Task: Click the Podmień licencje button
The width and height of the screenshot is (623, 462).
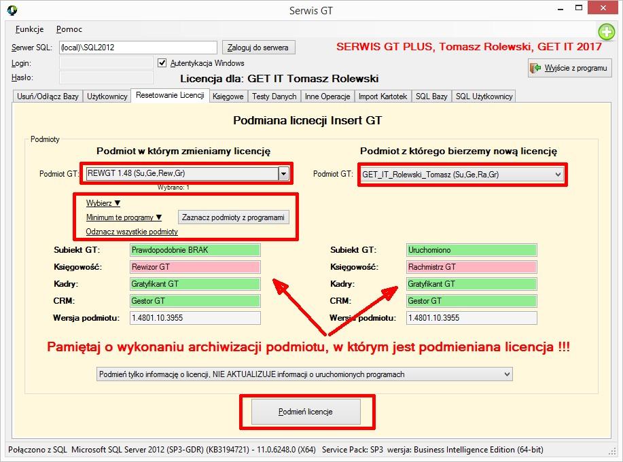Action: click(306, 412)
